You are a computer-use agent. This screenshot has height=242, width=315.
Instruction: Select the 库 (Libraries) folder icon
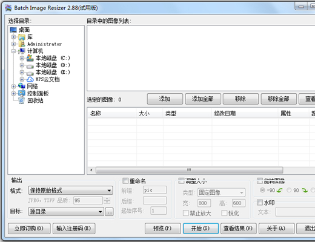(22, 37)
